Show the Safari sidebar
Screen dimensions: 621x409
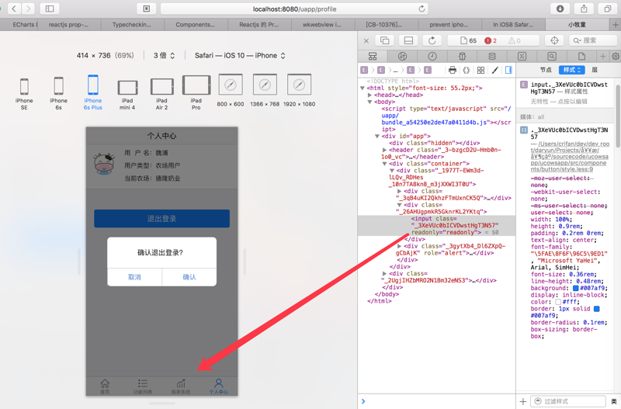[50, 9]
